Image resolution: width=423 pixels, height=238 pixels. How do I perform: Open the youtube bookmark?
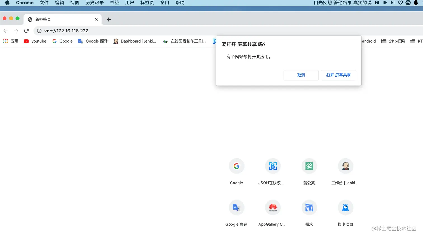(35, 41)
